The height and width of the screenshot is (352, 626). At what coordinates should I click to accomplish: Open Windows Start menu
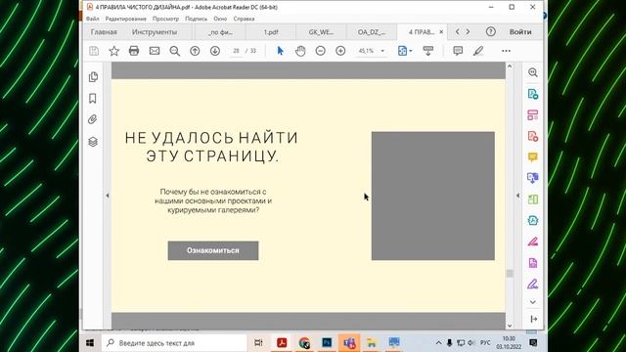pos(90,343)
